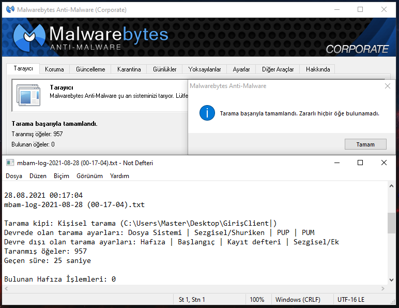Click the 'Windows (CRLF)' status bar entry
The height and width of the screenshot is (308, 399).
pos(298,300)
